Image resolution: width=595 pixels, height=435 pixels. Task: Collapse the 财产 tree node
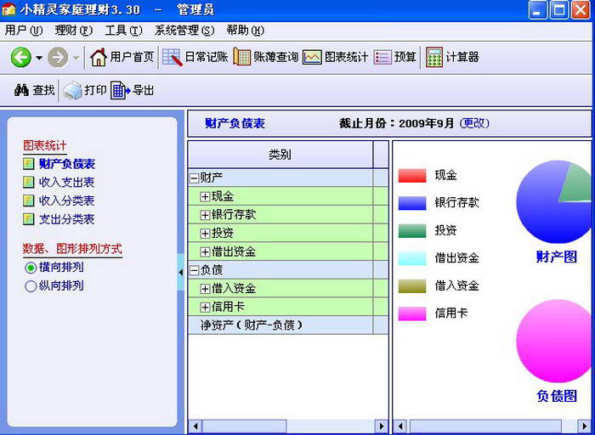tap(194, 178)
